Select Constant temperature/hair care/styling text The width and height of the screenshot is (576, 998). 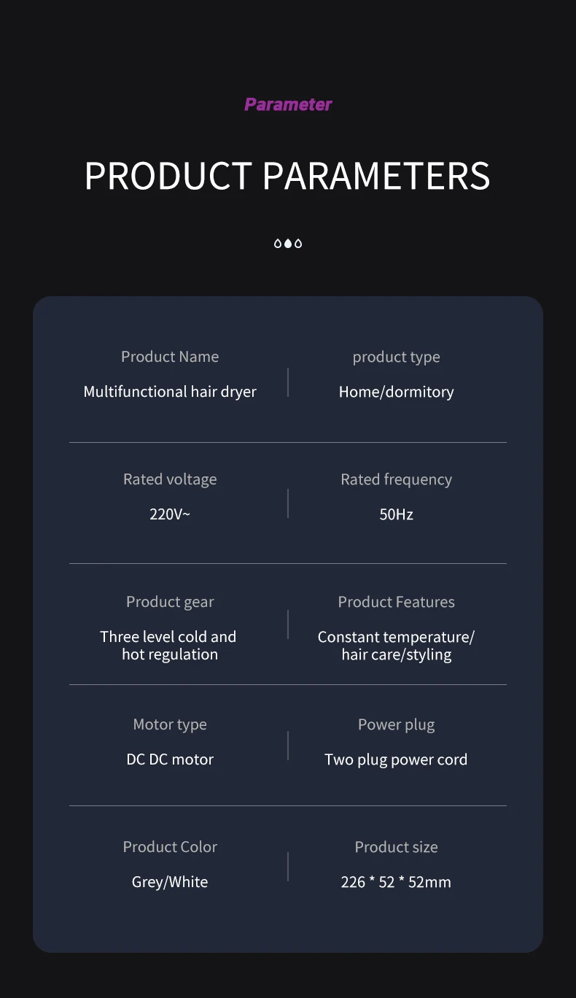pos(396,646)
